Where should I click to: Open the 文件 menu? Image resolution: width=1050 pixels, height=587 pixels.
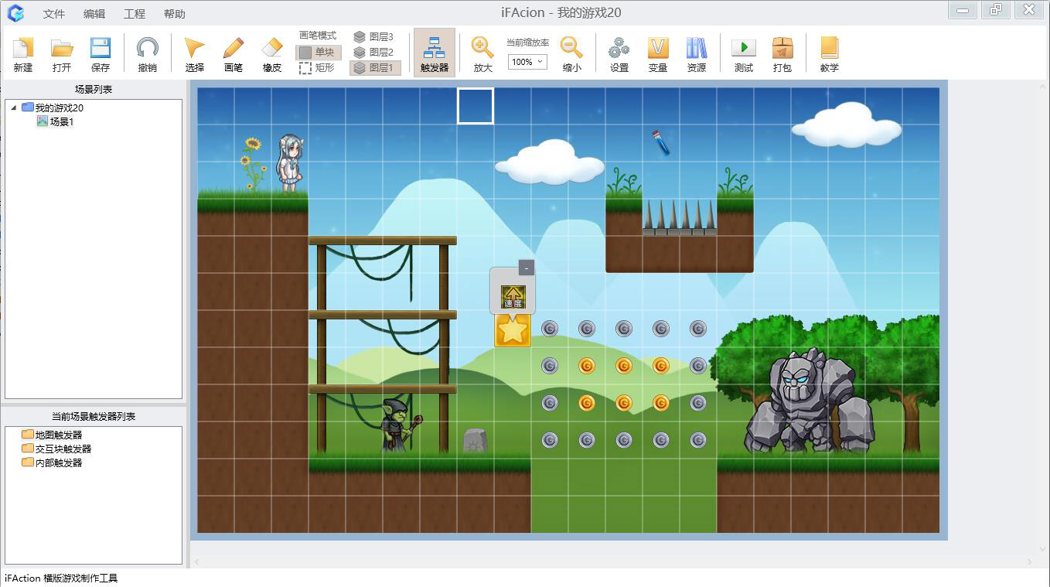point(54,14)
